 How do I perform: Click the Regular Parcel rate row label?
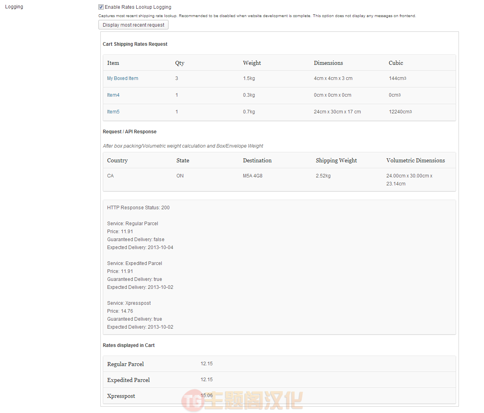click(x=125, y=364)
